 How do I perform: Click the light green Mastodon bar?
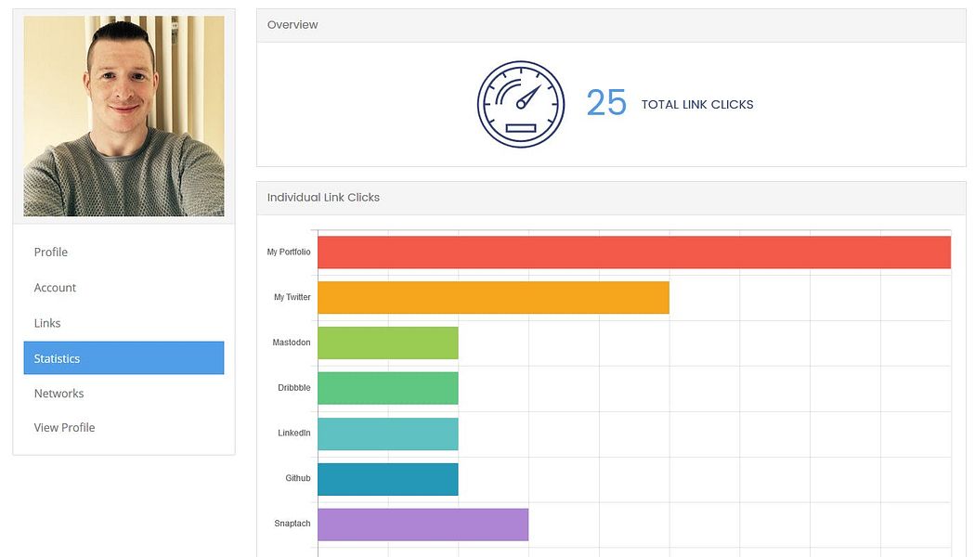click(388, 343)
